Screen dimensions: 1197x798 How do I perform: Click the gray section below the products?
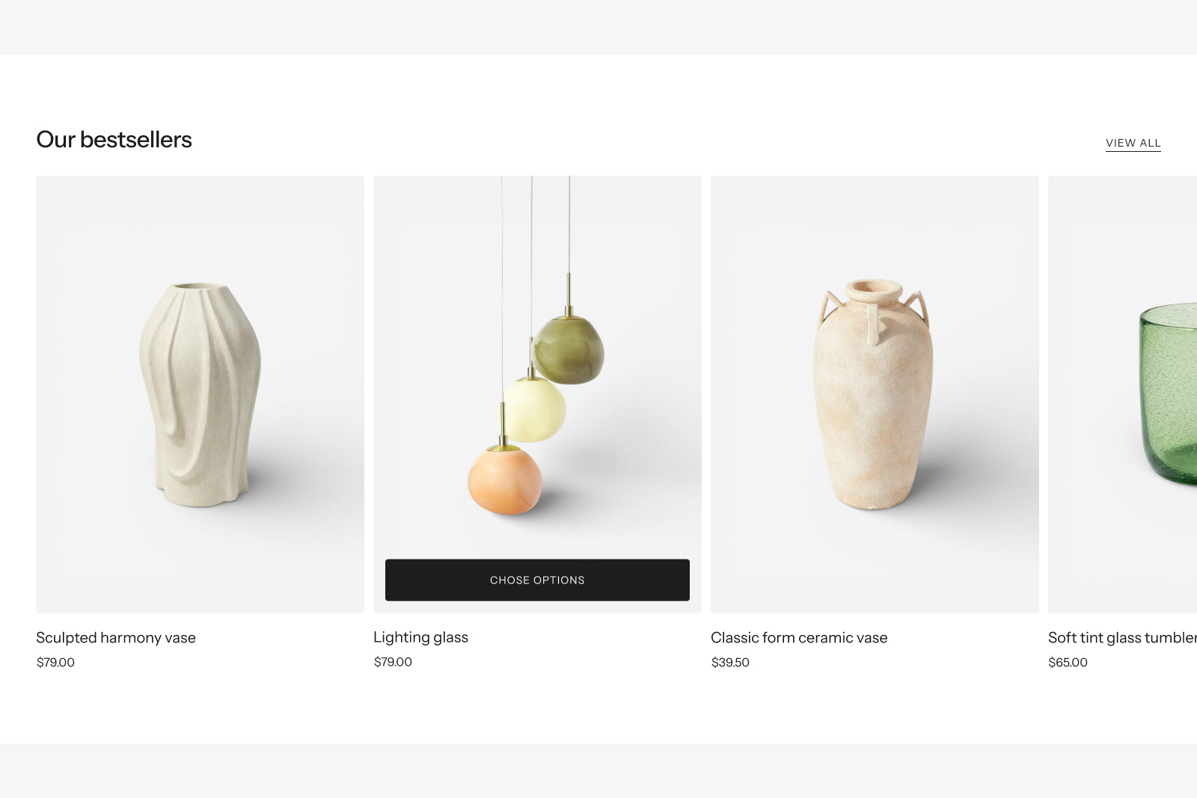coord(598,770)
